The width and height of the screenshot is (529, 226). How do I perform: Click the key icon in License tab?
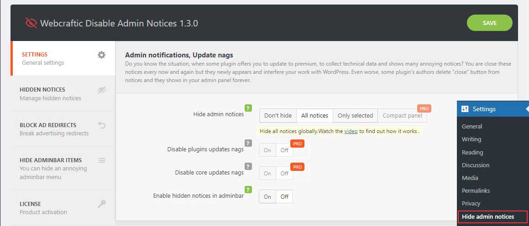point(102,204)
